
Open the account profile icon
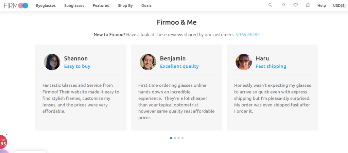283,5
